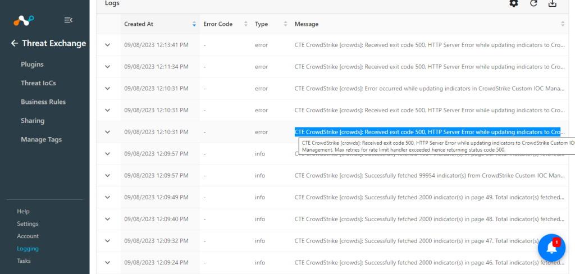Click the Netskope logo in the sidebar
Screen dimensions: 575x274
coord(24,20)
